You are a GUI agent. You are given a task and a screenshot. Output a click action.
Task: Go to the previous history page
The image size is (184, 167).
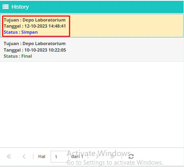pyautogui.click(x=24, y=156)
